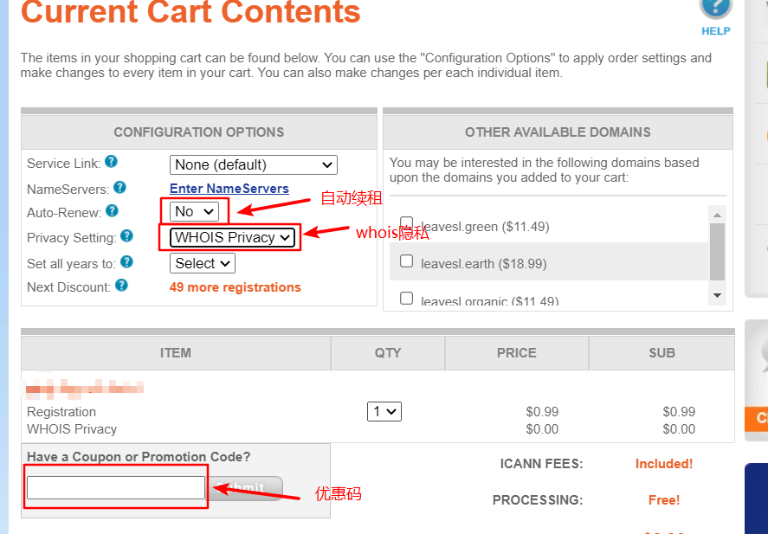Viewport: 768px width, 534px height.
Task: Click the domains list scroll down arrow
Action: [717, 295]
